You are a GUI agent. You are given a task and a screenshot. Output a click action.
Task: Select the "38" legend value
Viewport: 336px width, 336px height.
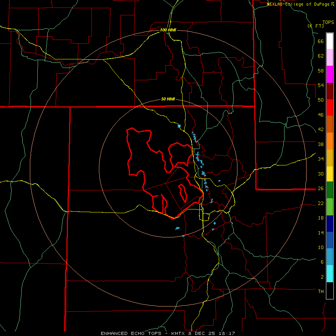point(321,144)
